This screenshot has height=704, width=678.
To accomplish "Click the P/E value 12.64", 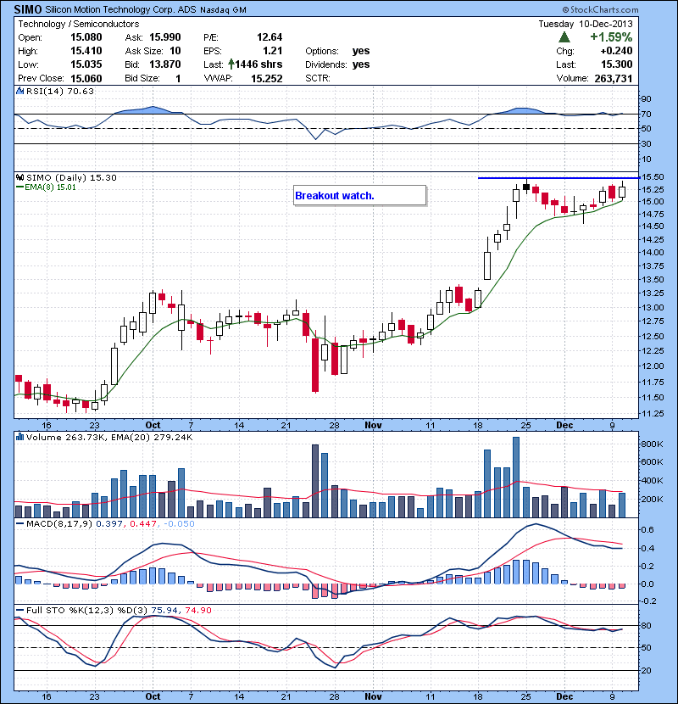I will (270, 37).
